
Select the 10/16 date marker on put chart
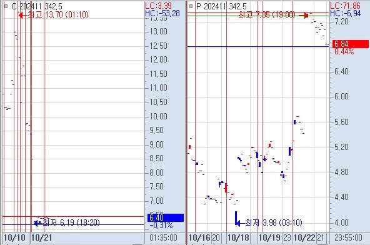(x=199, y=237)
